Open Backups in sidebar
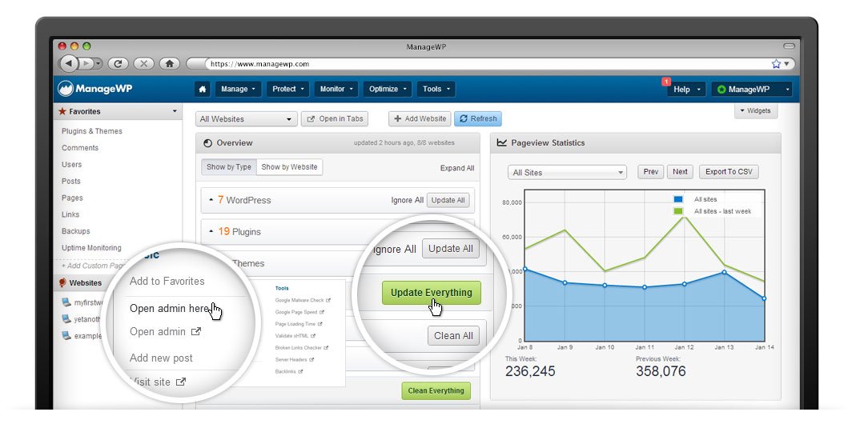The height and width of the screenshot is (428, 852). (75, 231)
